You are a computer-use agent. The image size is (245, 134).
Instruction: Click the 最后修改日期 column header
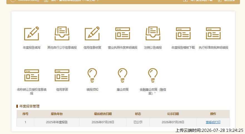click(103, 114)
